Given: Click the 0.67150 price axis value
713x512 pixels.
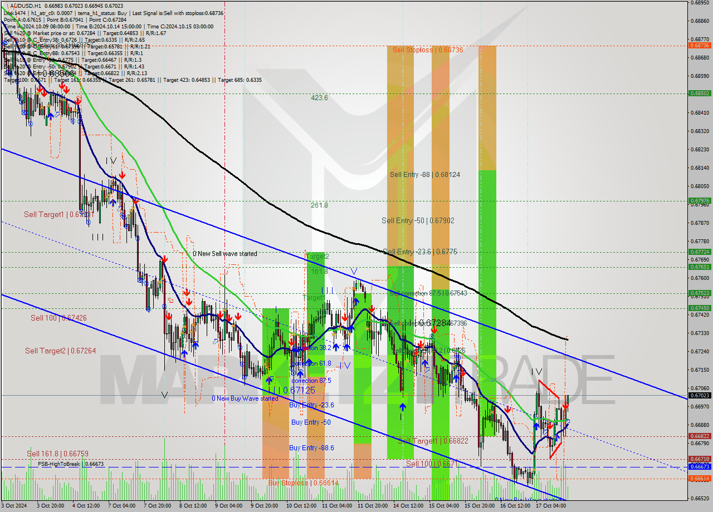Looking at the screenshot, I should pos(699,370).
